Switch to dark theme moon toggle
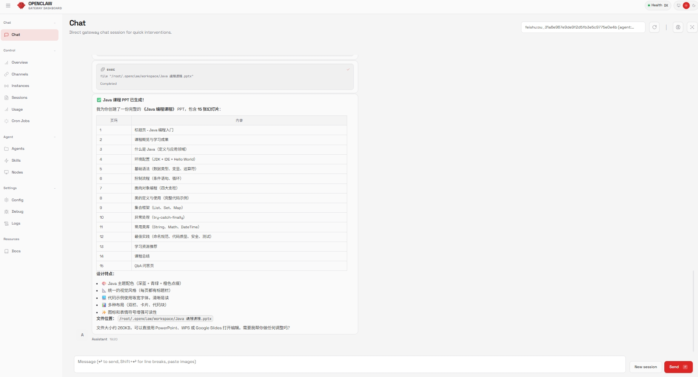Screen dimensions: 698x377 [694, 6]
